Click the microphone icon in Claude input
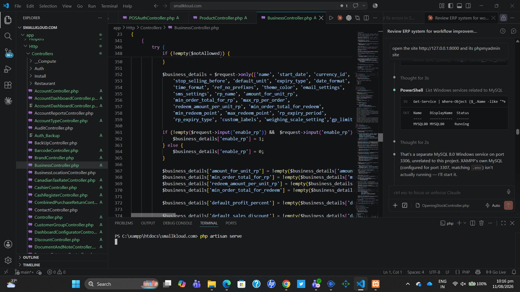This screenshot has height=292, width=520. click(x=508, y=192)
